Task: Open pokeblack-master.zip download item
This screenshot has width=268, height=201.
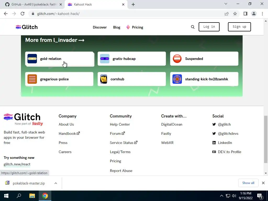Action: click(29, 183)
